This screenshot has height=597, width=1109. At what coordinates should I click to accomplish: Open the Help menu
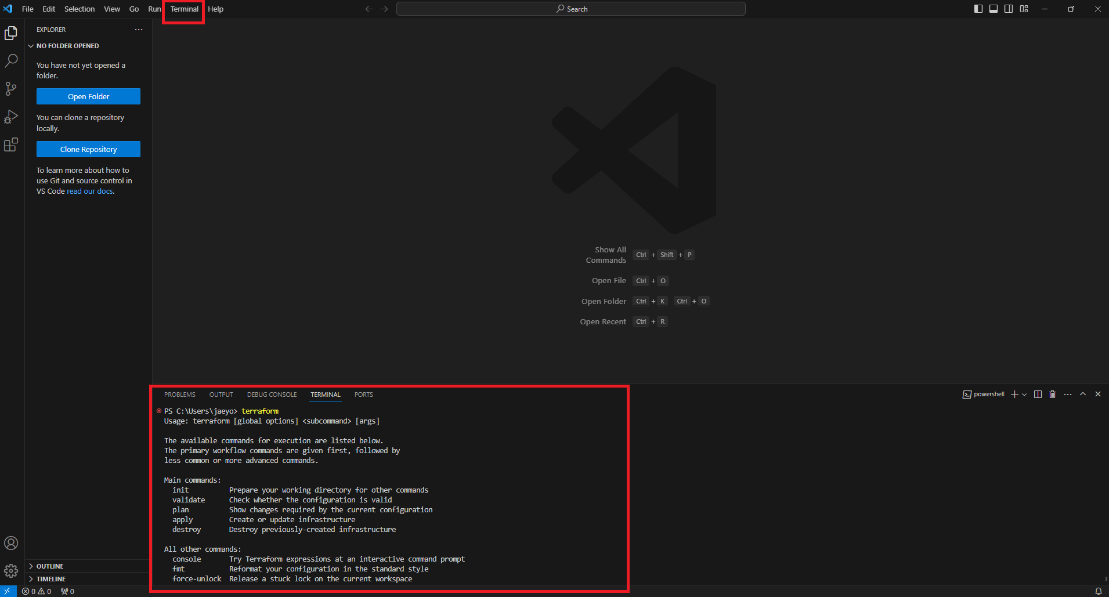(215, 9)
